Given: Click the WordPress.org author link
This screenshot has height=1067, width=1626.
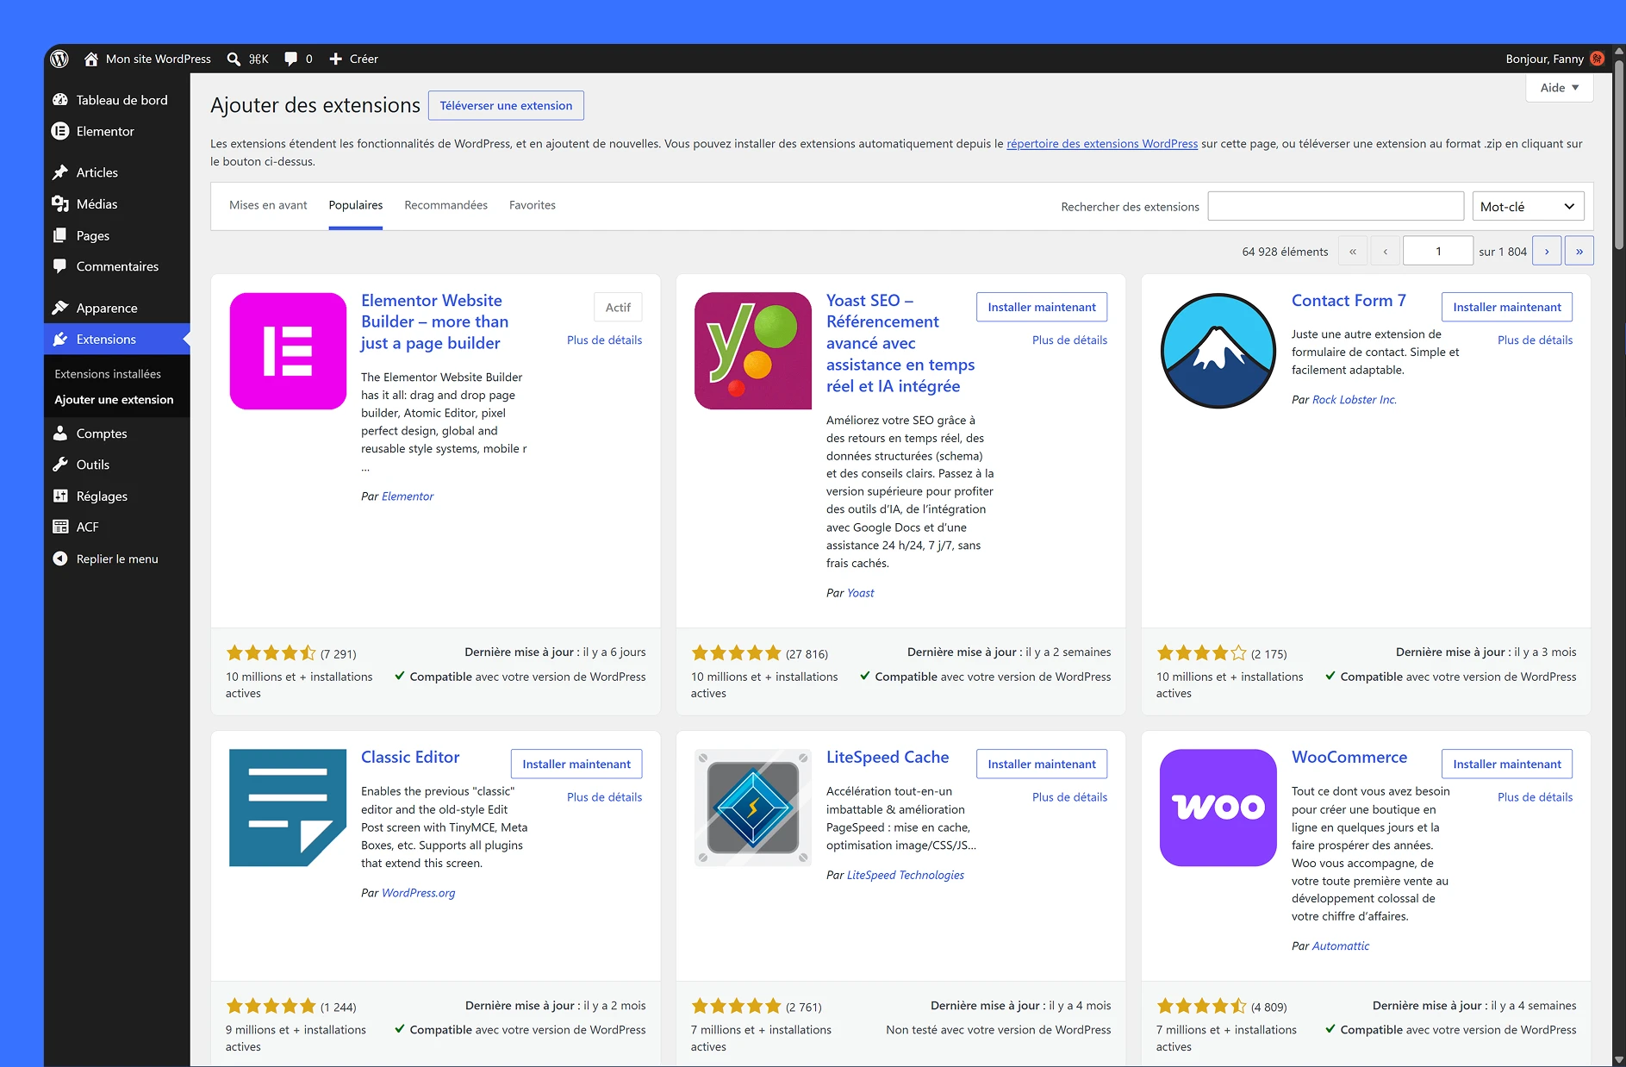Looking at the screenshot, I should [419, 893].
